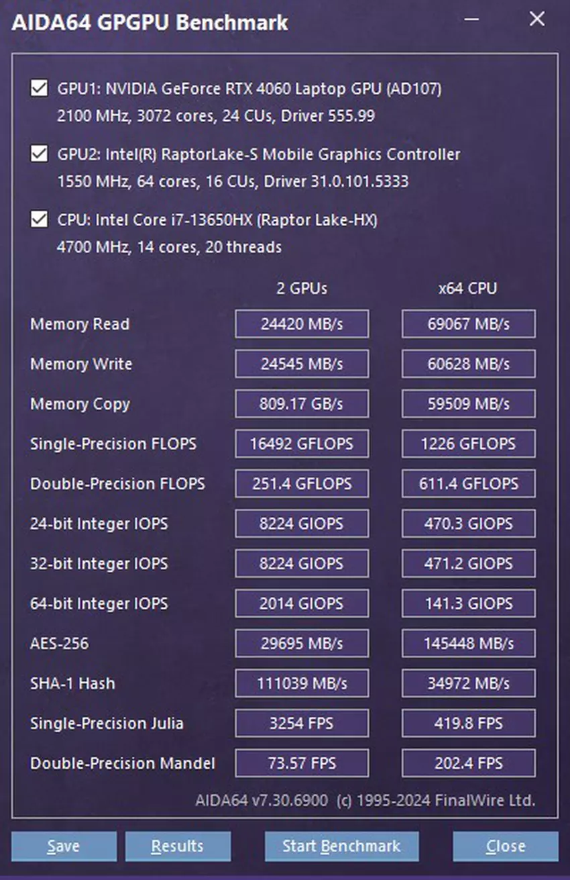
Task: Disable the CPU Intel Core i7-13650HX checkbox
Action: tap(39, 219)
